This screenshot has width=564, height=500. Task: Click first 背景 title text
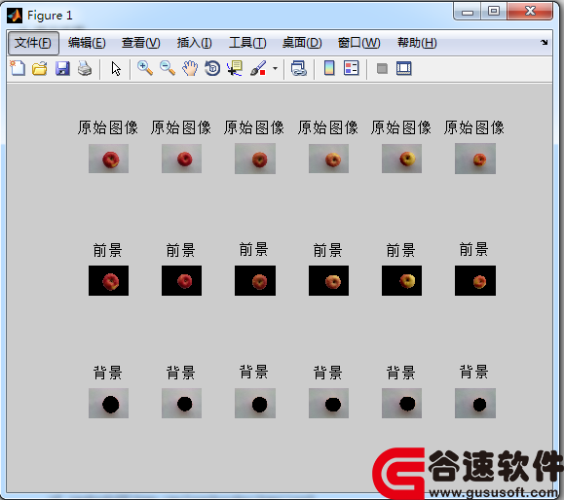(108, 373)
